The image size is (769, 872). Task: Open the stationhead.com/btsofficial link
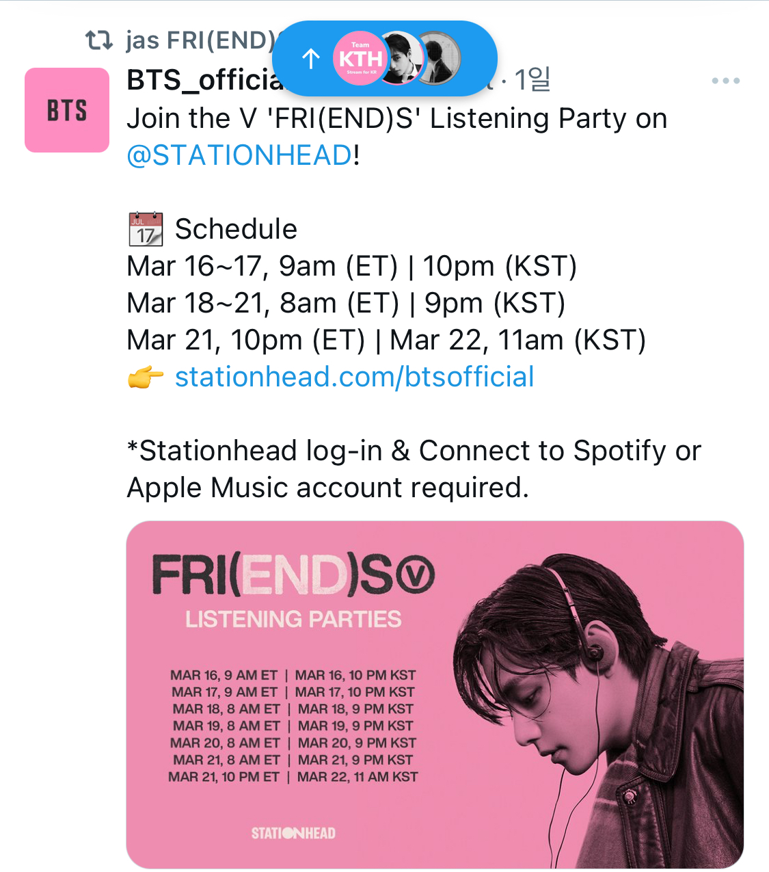point(354,377)
